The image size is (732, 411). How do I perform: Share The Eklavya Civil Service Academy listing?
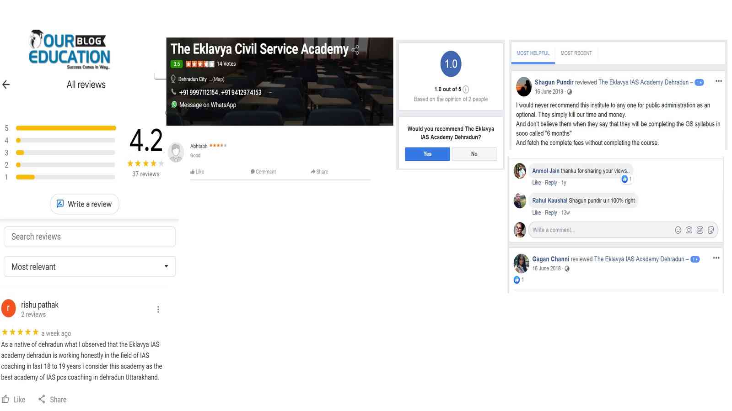click(355, 50)
